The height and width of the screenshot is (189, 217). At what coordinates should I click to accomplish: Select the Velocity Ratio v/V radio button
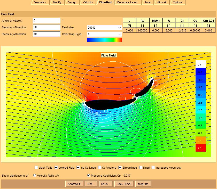coord(35,175)
